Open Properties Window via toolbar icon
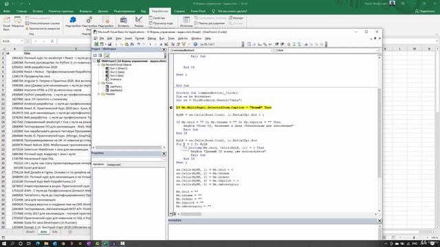Image resolution: width=440 pixels, height=247 pixels. click(x=178, y=44)
